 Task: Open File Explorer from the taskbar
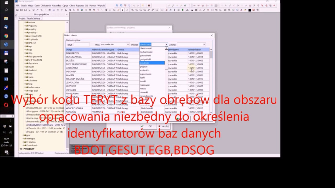(x=6, y=19)
